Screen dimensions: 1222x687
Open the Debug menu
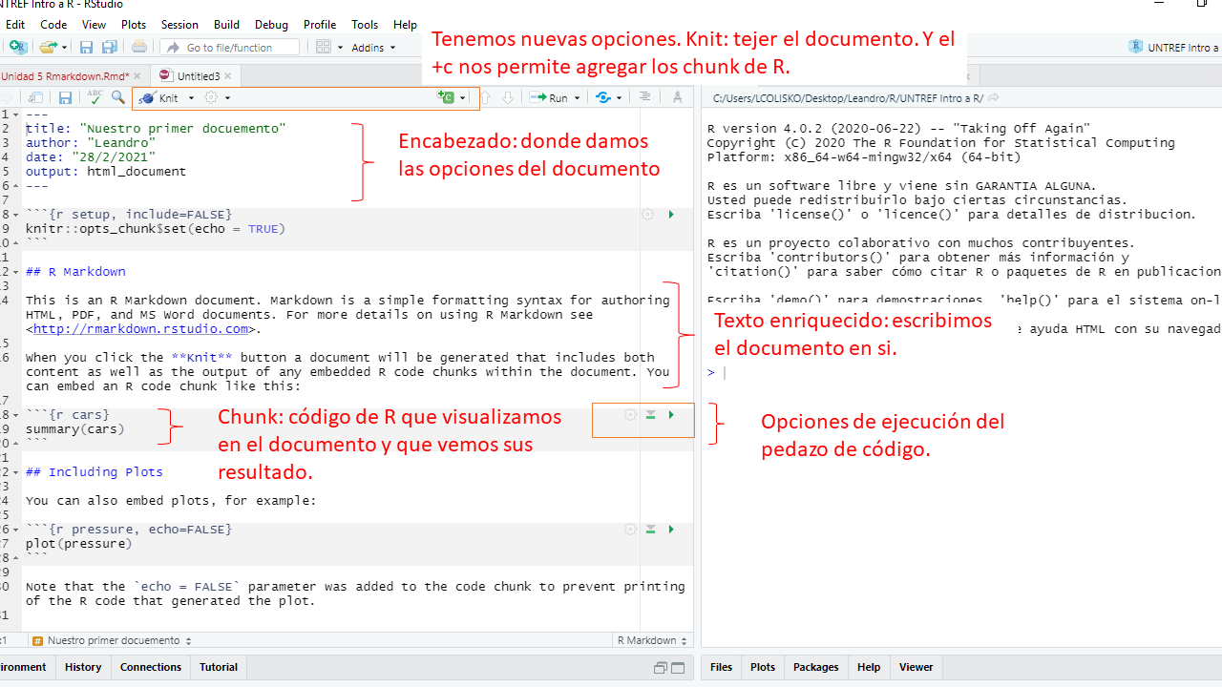point(272,25)
